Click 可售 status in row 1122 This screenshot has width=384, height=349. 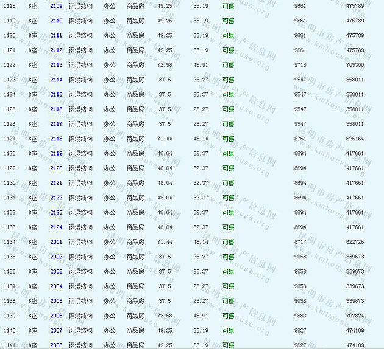pos(228,65)
